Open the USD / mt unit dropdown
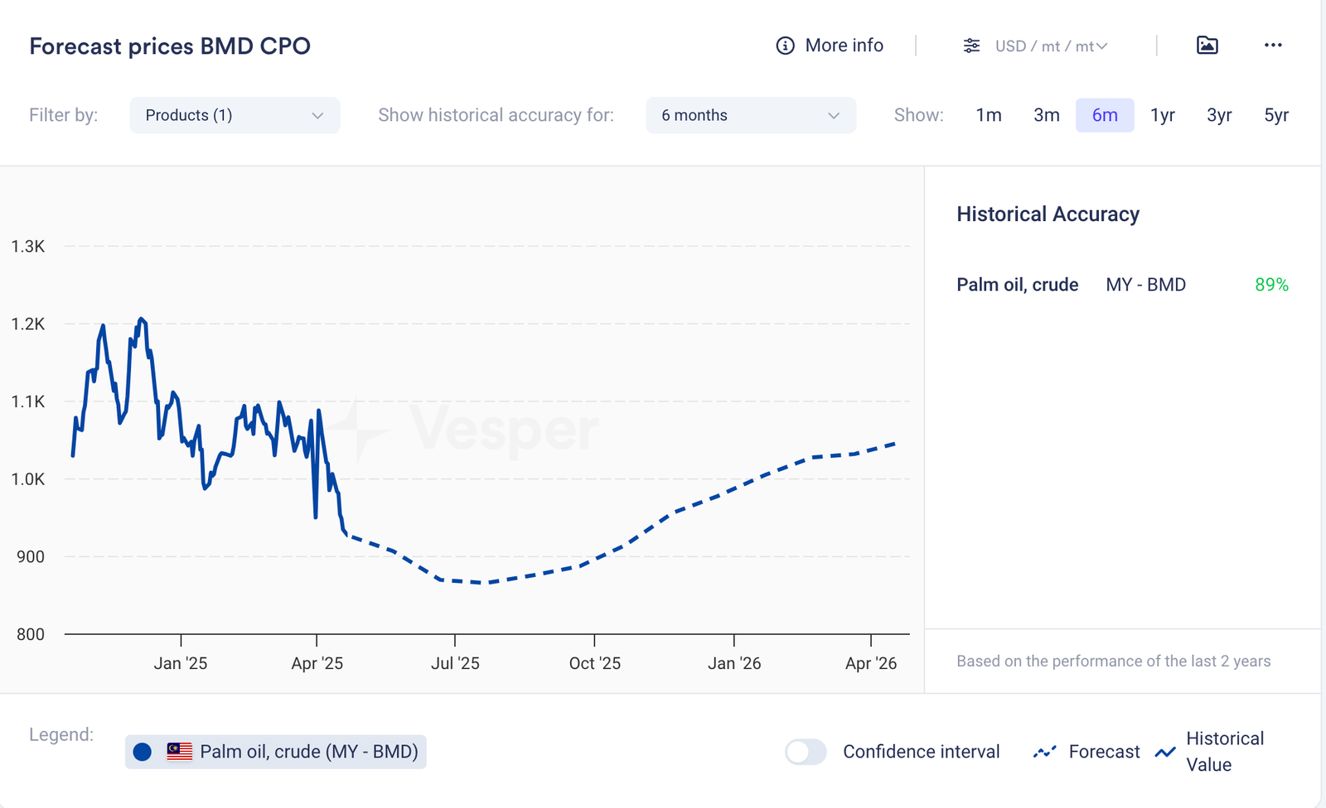This screenshot has width=1326, height=808. pos(1051,46)
